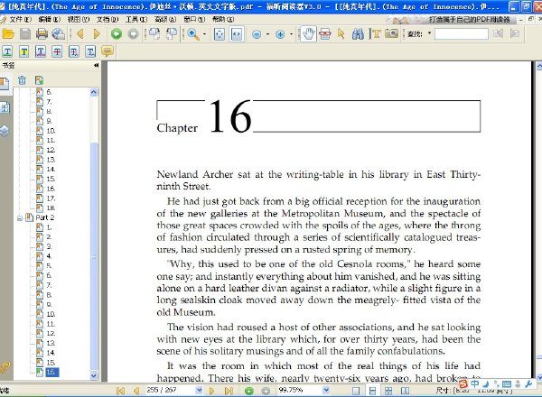The image size is (542, 397).
Task: Open Search with binoculars icon
Action: [x=358, y=33]
